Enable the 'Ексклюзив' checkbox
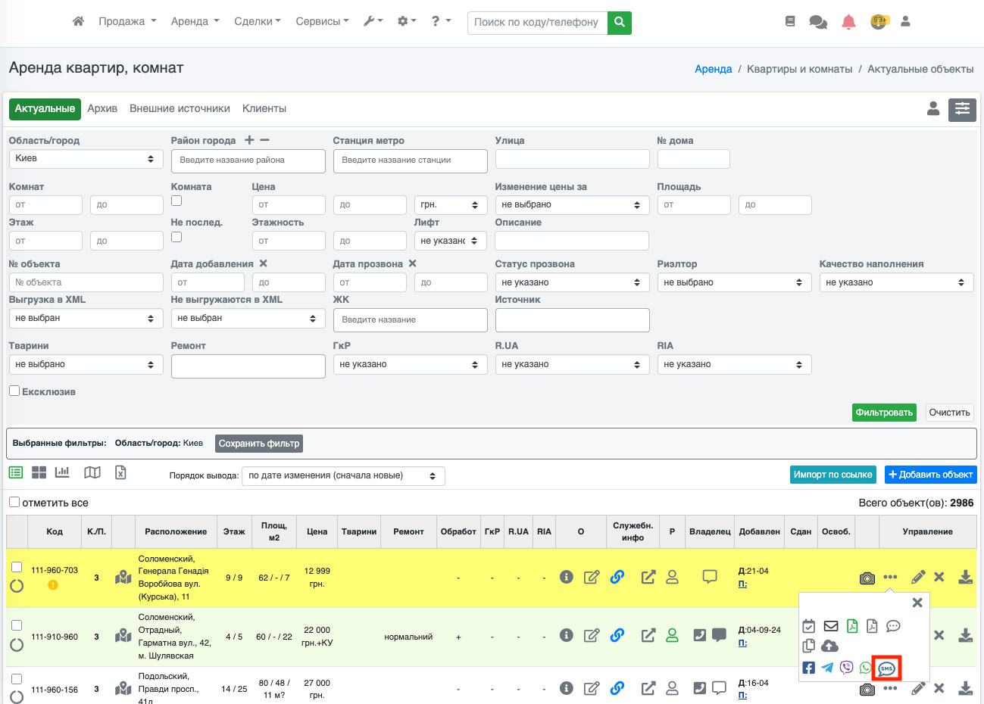Image resolution: width=984 pixels, height=704 pixels. [14, 391]
